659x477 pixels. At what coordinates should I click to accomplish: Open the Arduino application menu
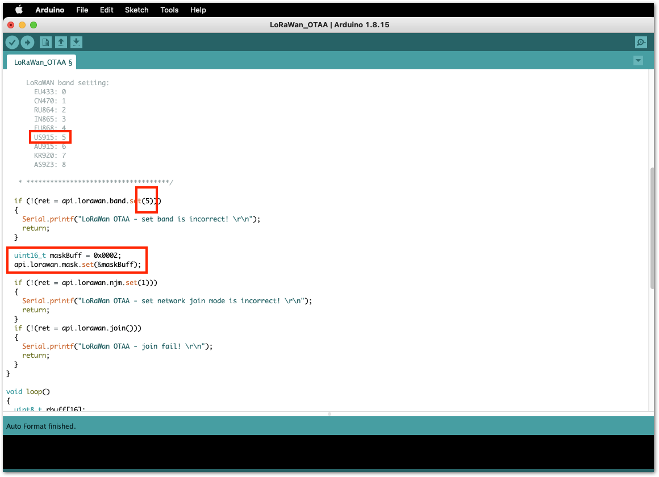click(x=49, y=10)
